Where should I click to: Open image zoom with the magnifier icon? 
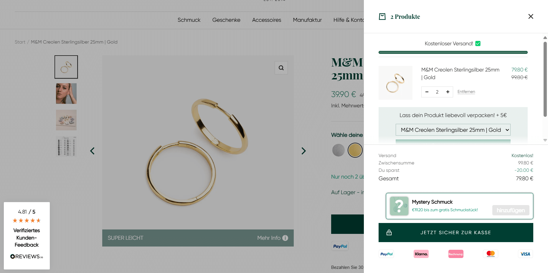tap(281, 68)
